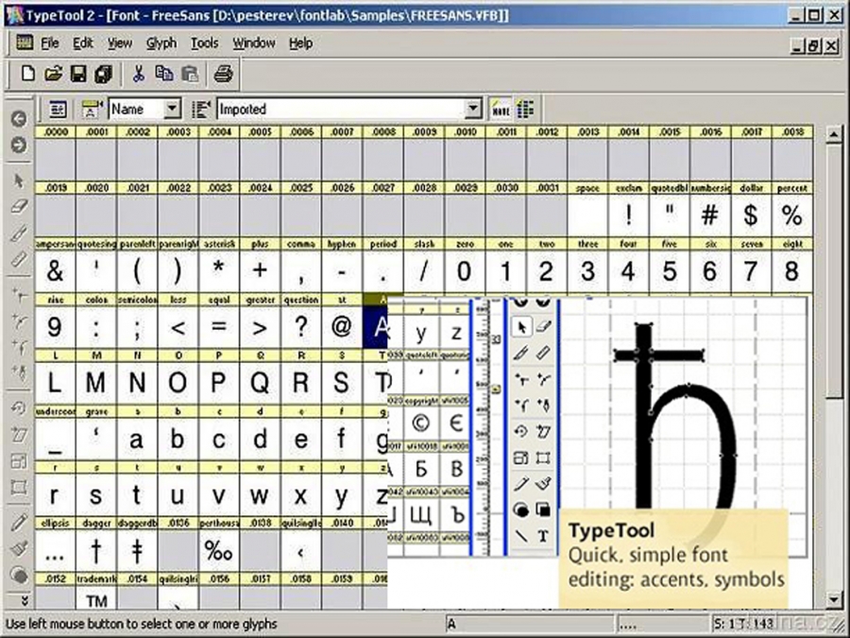Select the Free Transform rectangle tool

(x=19, y=487)
